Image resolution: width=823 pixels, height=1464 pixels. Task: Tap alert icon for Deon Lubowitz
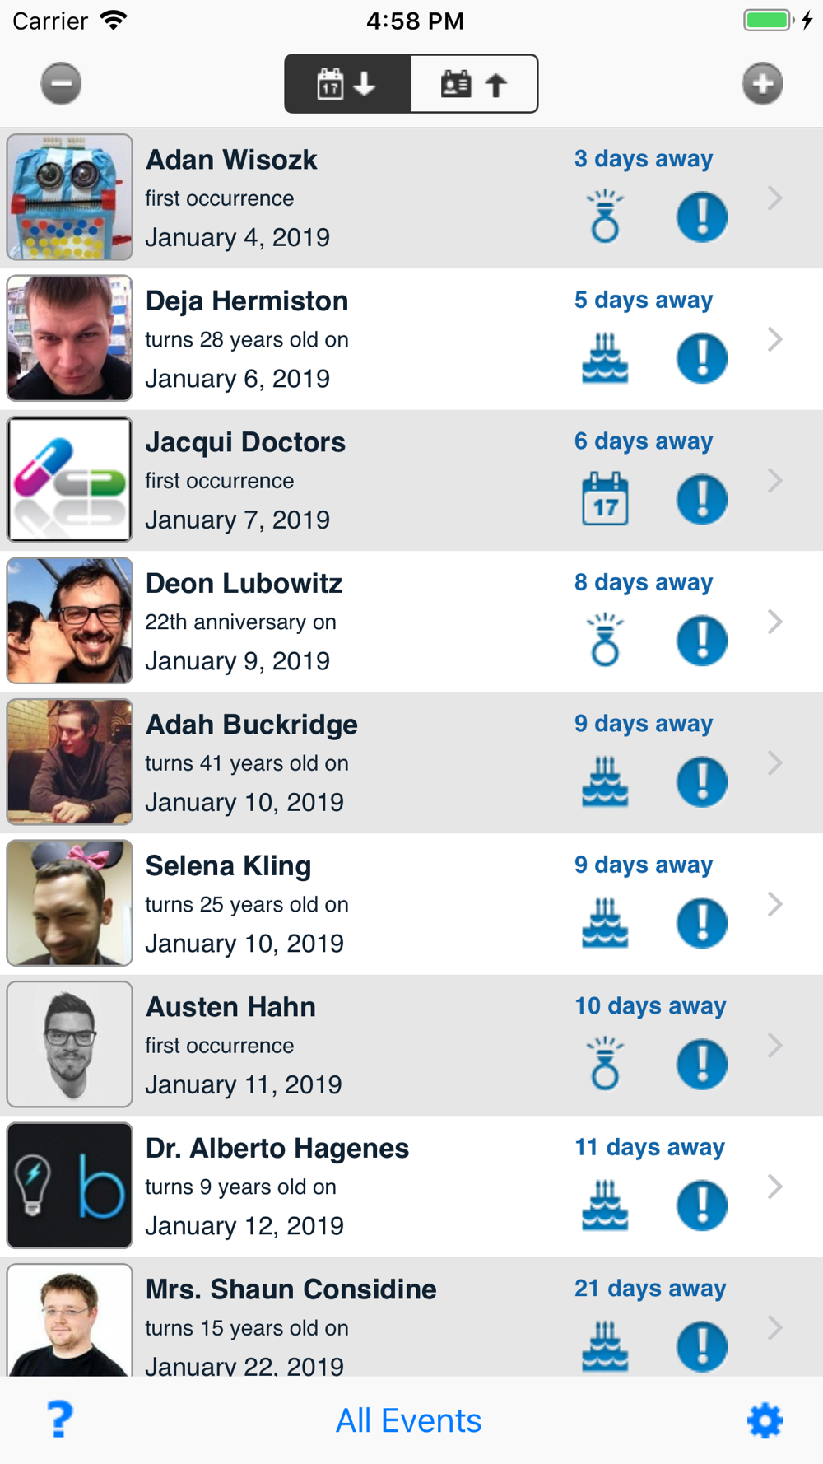coord(702,641)
